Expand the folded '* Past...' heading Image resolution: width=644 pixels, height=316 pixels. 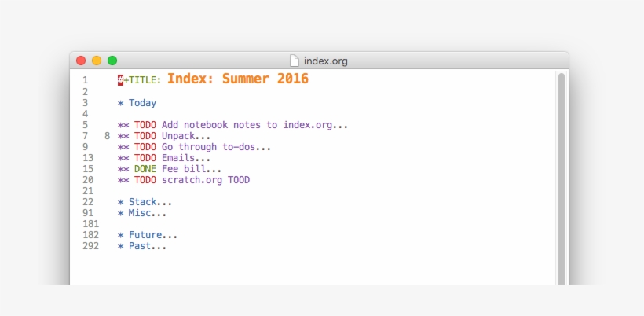(141, 246)
